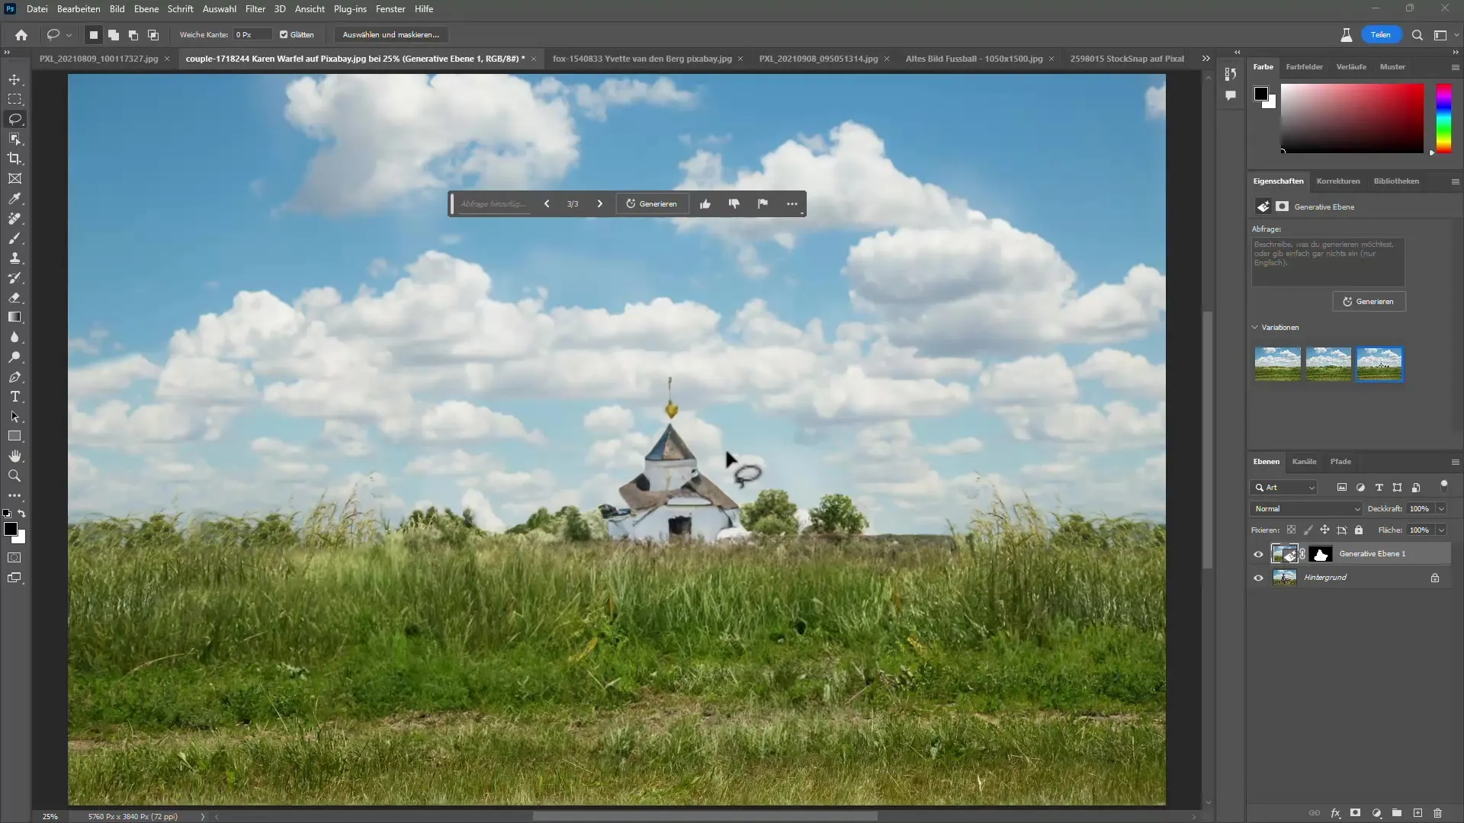Toggle visibility of Generative Ebene 1
Image resolution: width=1464 pixels, height=823 pixels.
point(1258,554)
